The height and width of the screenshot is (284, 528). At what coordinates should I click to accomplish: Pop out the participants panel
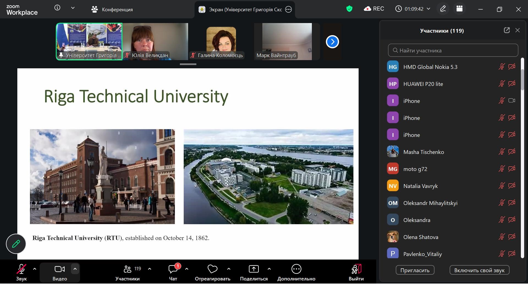point(507,30)
